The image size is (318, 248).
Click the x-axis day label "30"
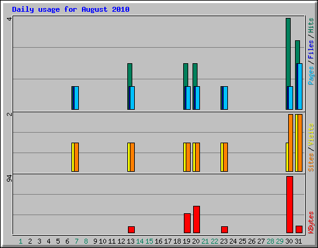289,241
